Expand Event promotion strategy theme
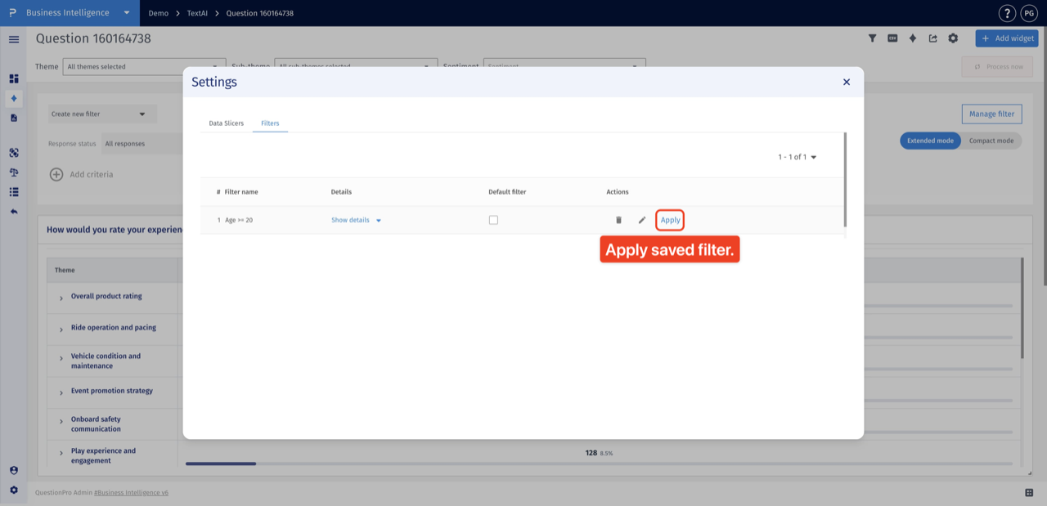Image resolution: width=1047 pixels, height=506 pixels. (x=61, y=392)
